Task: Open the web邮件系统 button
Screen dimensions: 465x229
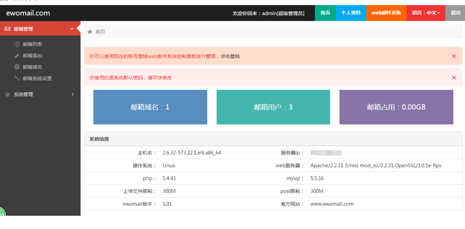Action: 386,13
